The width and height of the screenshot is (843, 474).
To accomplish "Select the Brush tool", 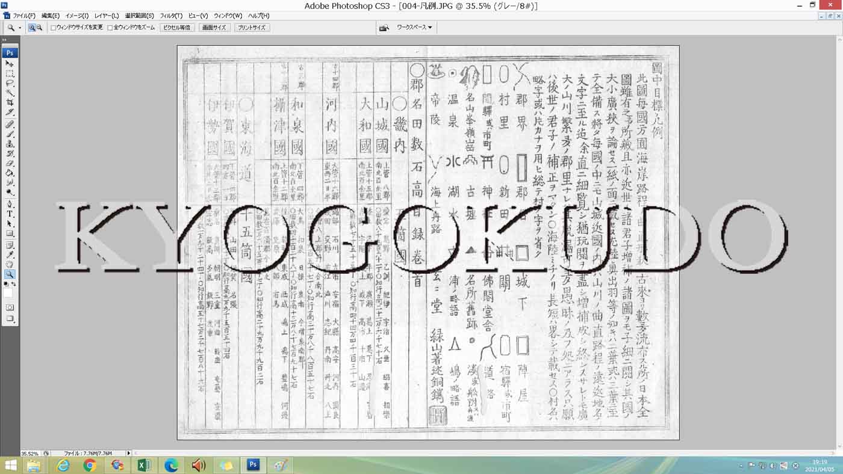I will [x=10, y=134].
